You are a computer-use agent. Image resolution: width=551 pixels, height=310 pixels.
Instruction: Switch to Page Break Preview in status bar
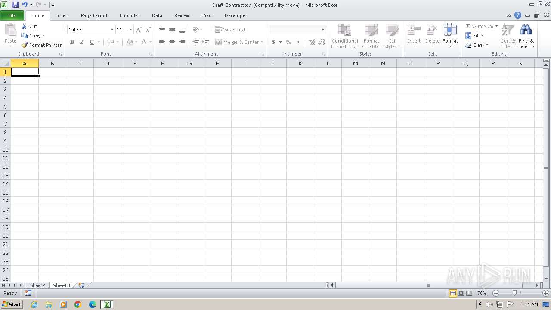469,293
